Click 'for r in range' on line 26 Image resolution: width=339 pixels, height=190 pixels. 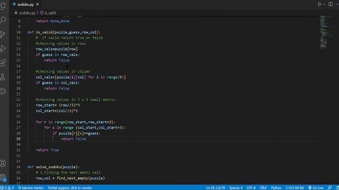(50, 122)
